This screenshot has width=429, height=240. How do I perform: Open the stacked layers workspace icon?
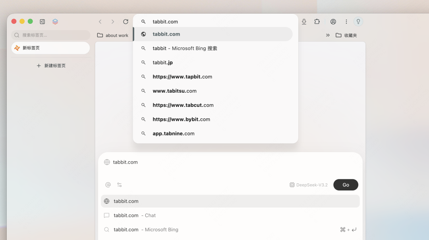click(x=55, y=21)
